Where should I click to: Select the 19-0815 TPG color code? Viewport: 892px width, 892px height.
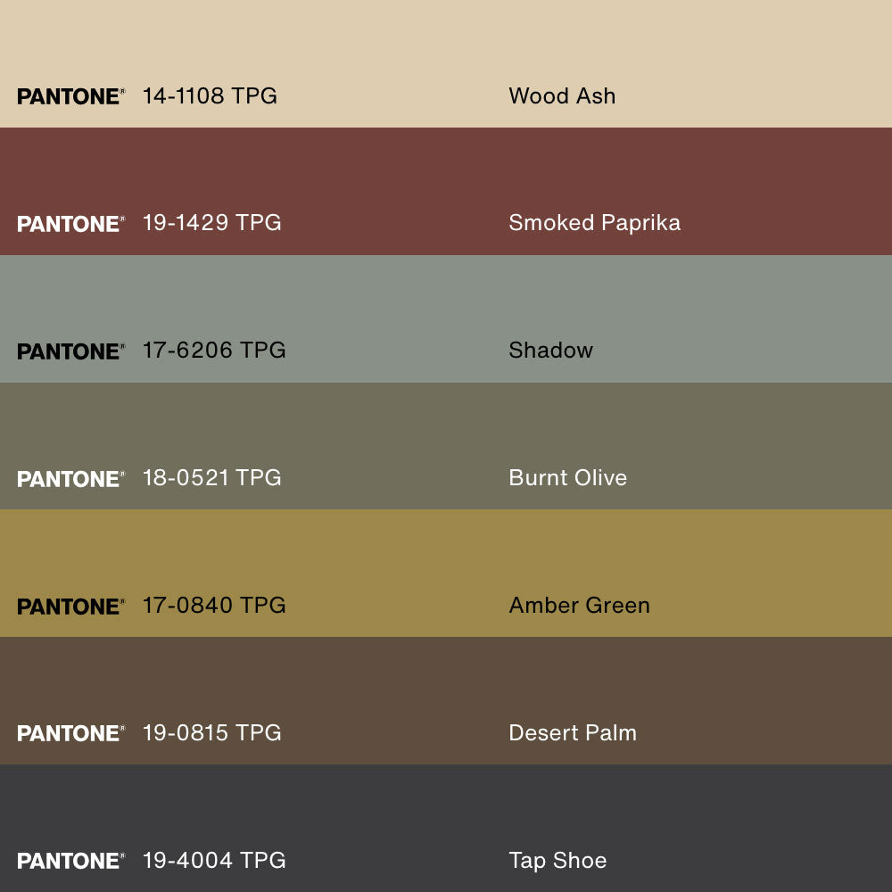(x=211, y=733)
